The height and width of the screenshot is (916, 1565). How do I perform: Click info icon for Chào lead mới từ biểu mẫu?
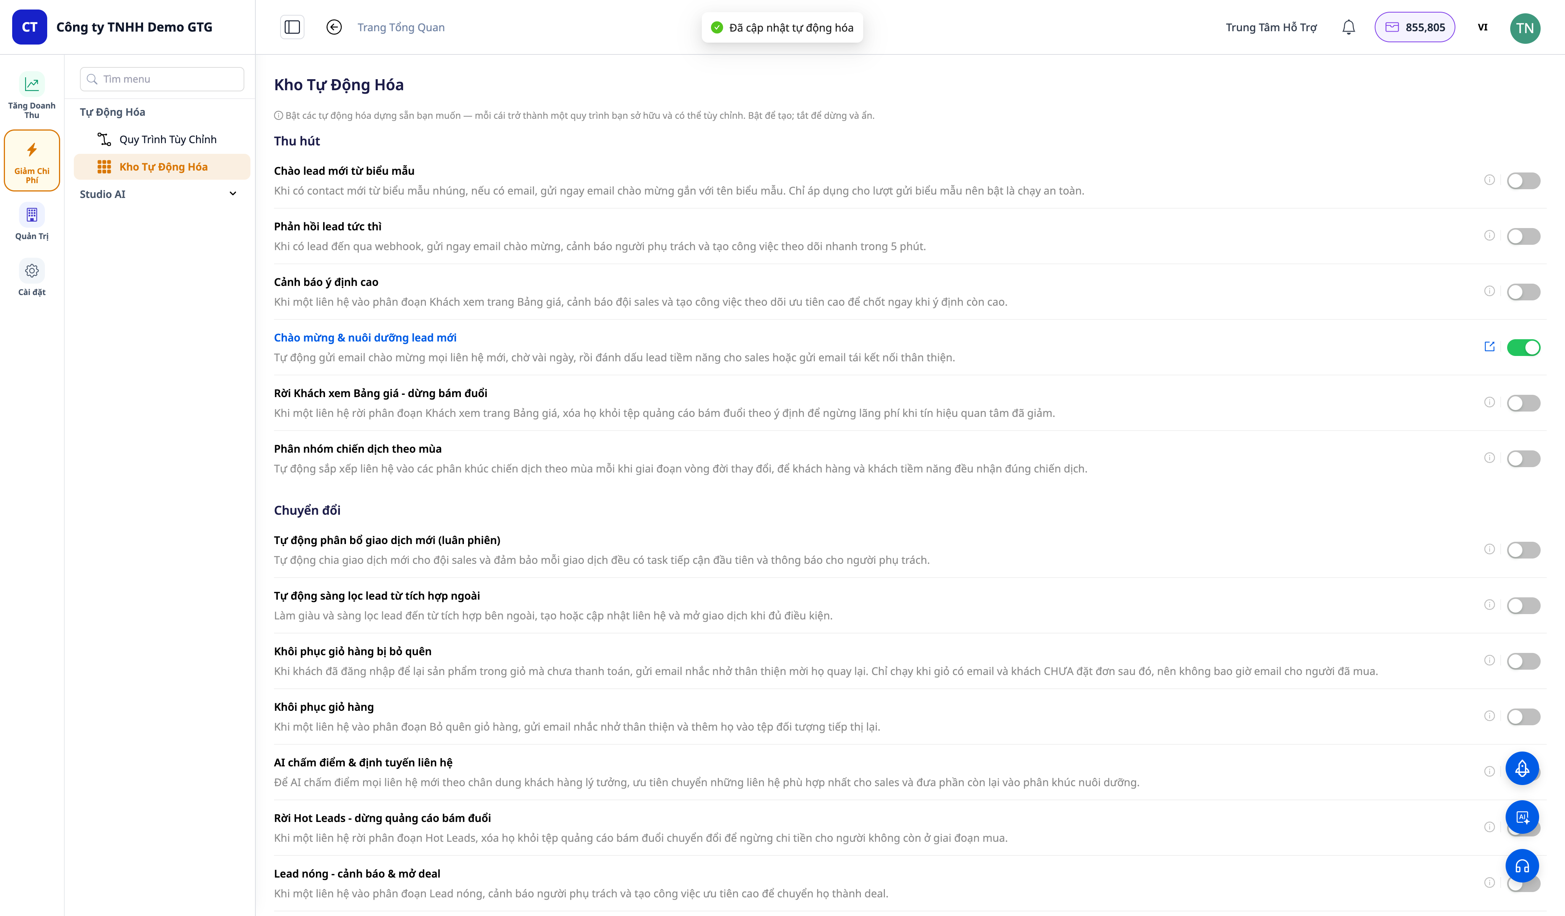(x=1489, y=180)
